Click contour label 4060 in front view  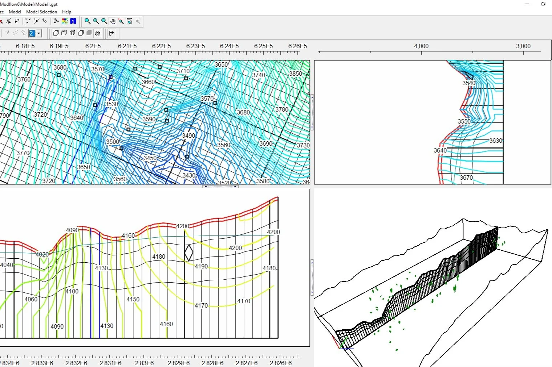[x=31, y=299]
